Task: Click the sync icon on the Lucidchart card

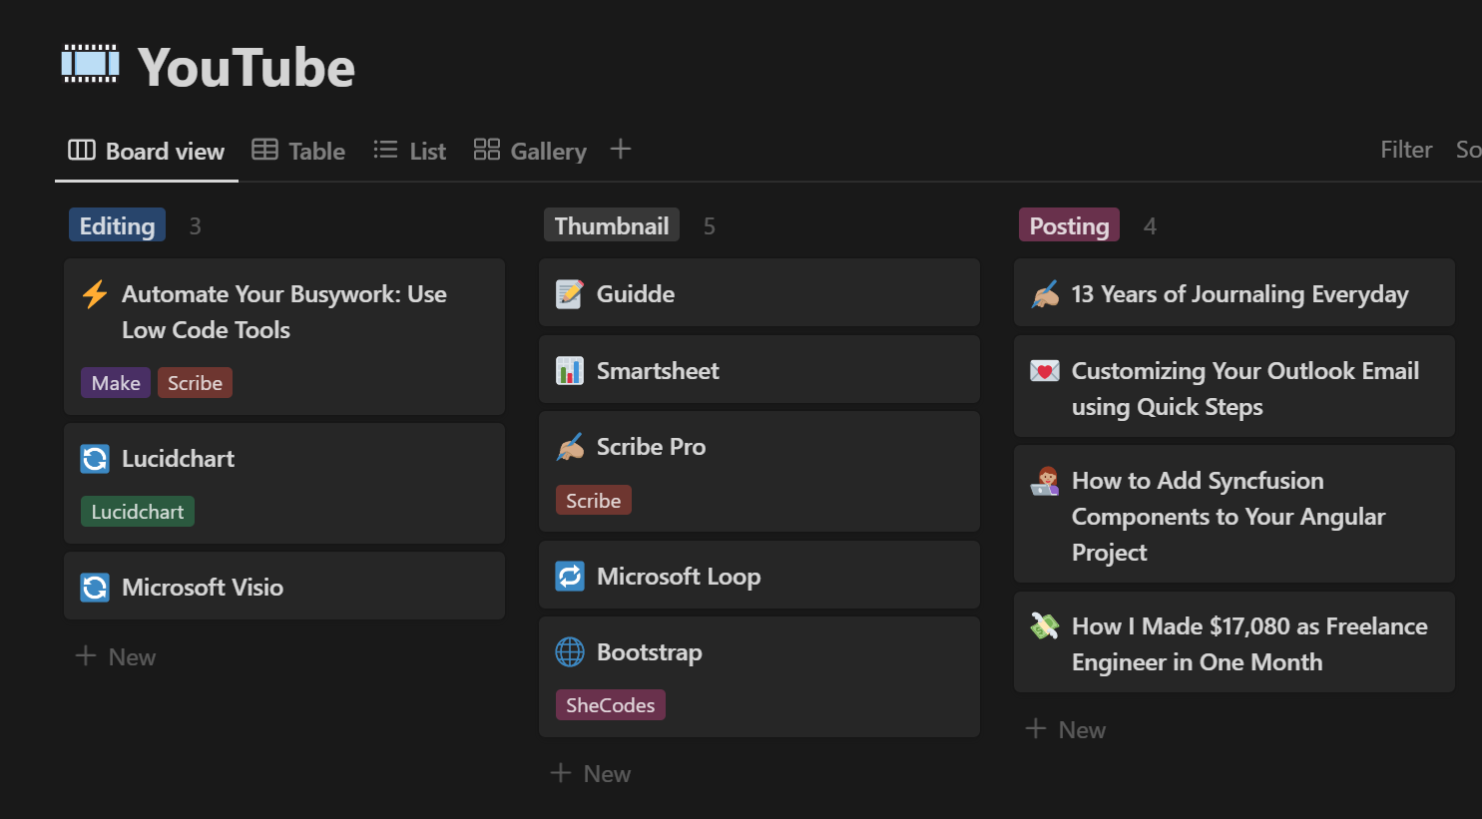Action: [x=95, y=459]
